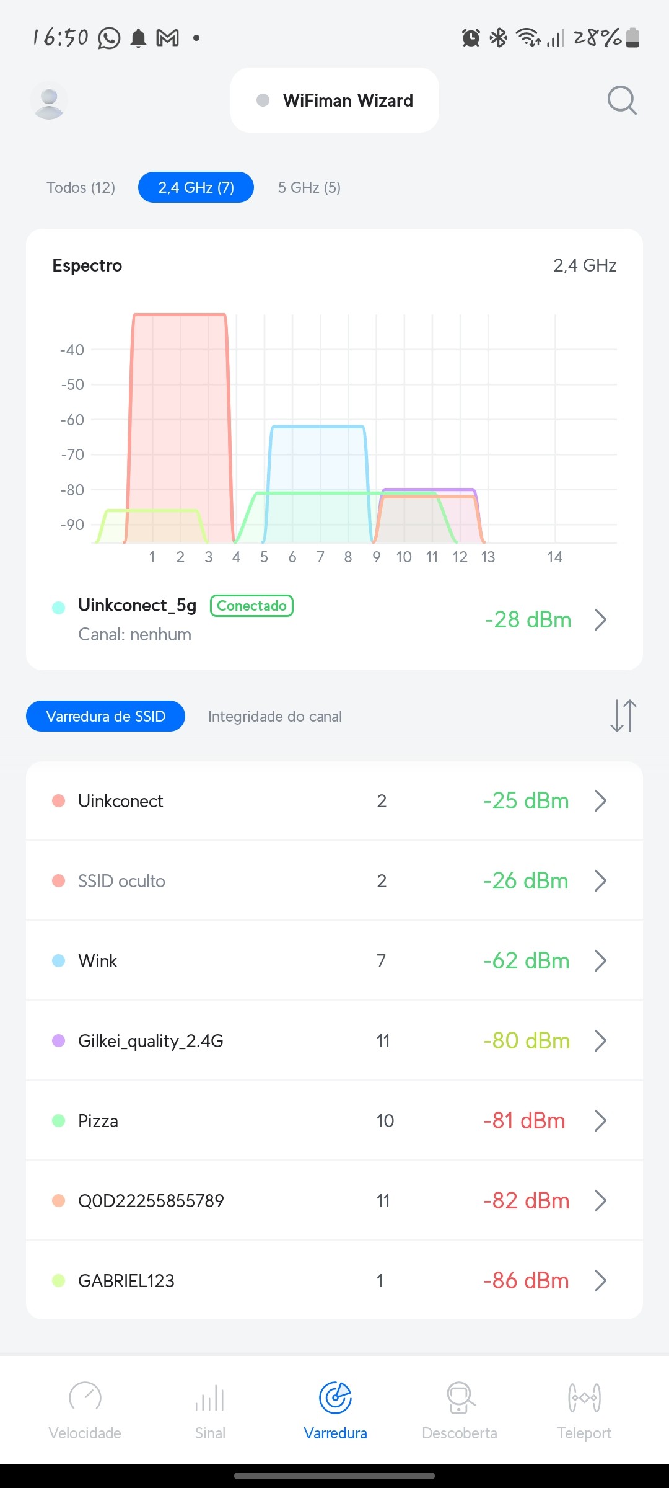Image resolution: width=669 pixels, height=1488 pixels.
Task: Switch to Integridade do canal tab
Action: (275, 716)
